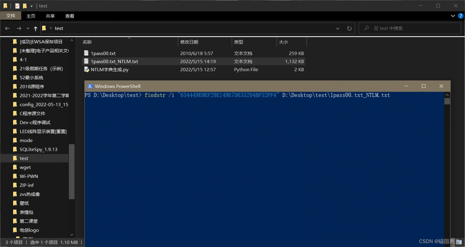Go back with the left arrow button
The image size is (465, 247).
tap(7, 28)
